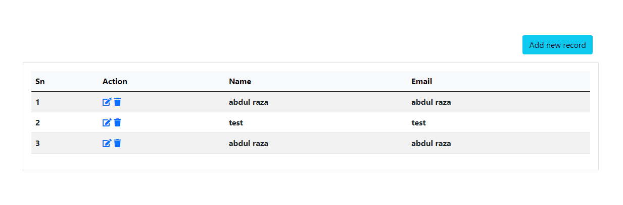Image resolution: width=623 pixels, height=205 pixels.
Task: Click the Add new record button
Action: tap(557, 45)
